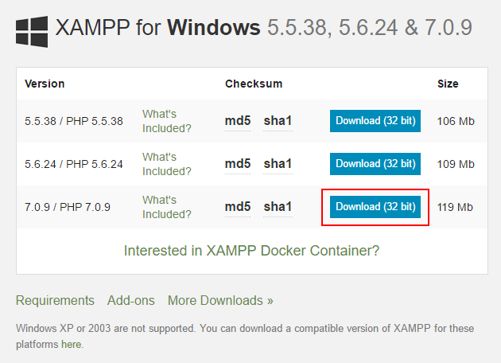View md5 checksum for 5.6.24
This screenshot has height=363, width=501.
[238, 164]
